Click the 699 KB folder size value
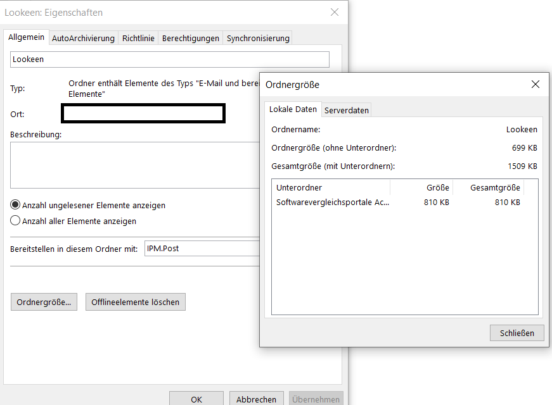 point(525,147)
